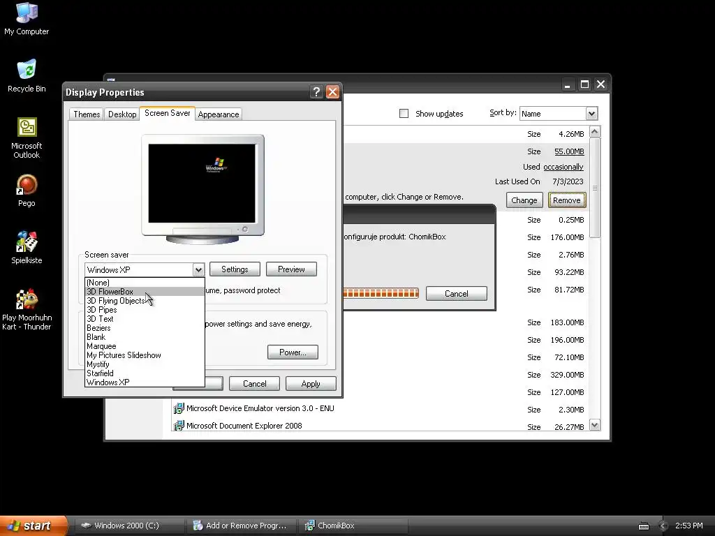Click the keyboard icon in system tray

[x=643, y=526]
